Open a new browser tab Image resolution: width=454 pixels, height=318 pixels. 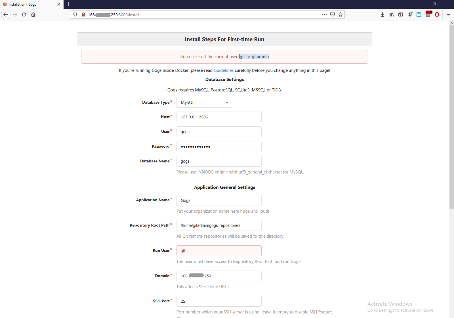pos(68,4)
